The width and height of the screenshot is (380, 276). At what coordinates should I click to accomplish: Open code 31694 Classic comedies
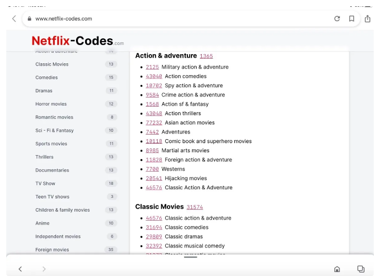154,228
